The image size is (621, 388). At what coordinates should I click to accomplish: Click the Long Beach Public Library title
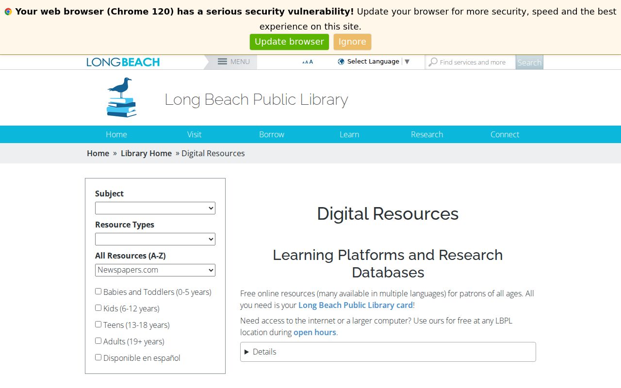point(256,99)
